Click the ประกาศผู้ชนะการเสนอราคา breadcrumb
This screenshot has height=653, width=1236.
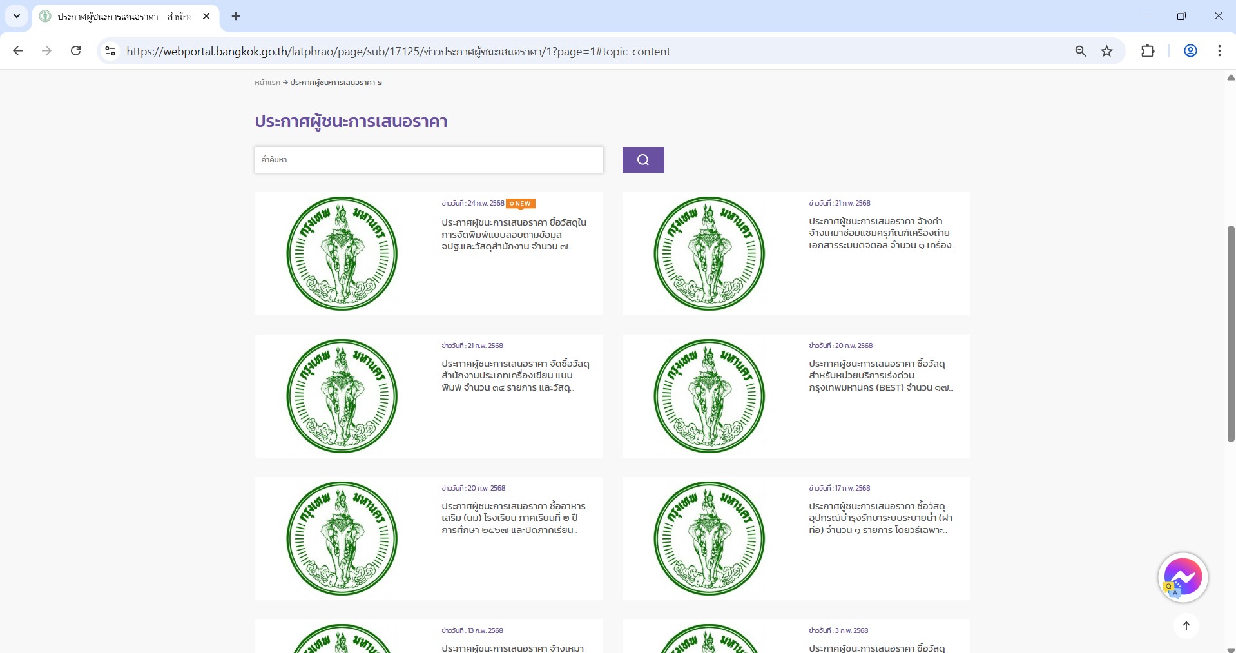333,83
